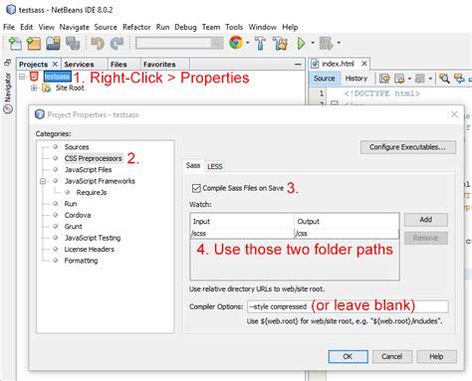This screenshot has height=381, width=472.
Task: Minimize the Projects window group
Action: click(x=298, y=65)
